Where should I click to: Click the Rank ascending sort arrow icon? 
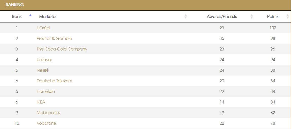click(30, 15)
